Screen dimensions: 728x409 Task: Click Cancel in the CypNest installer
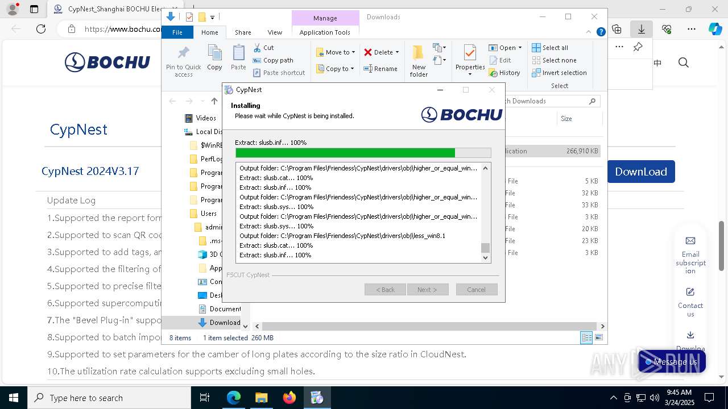tap(477, 290)
